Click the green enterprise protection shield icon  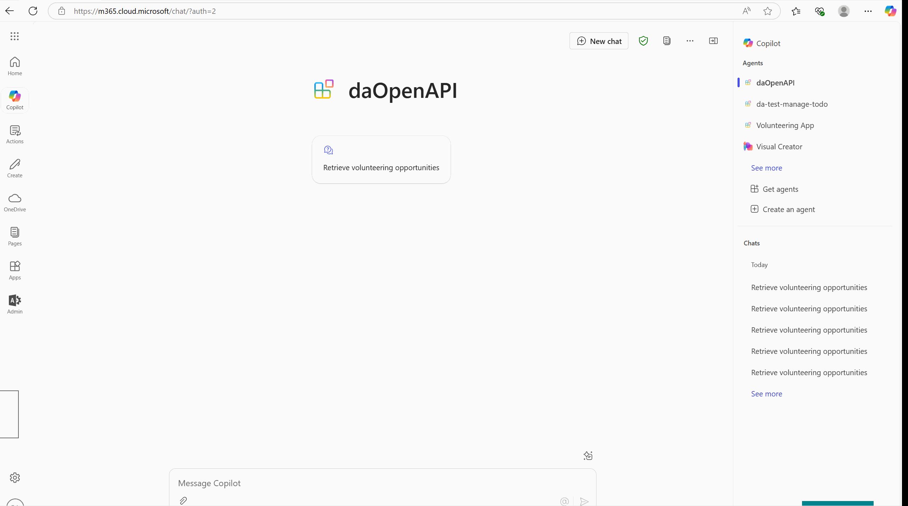coord(643,40)
